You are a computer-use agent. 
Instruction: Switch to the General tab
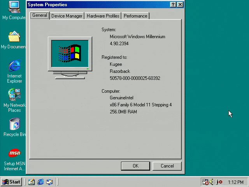pyautogui.click(x=40, y=16)
